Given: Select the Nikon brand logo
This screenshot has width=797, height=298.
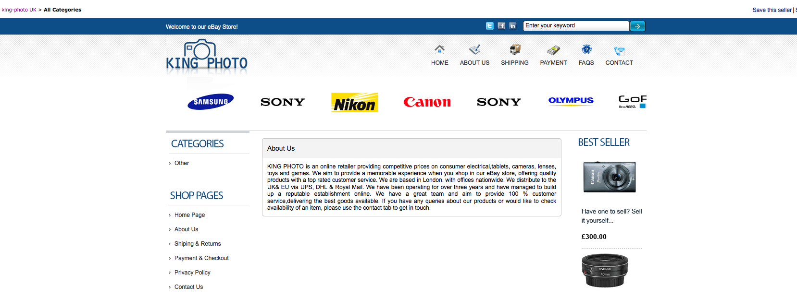Looking at the screenshot, I should (355, 102).
